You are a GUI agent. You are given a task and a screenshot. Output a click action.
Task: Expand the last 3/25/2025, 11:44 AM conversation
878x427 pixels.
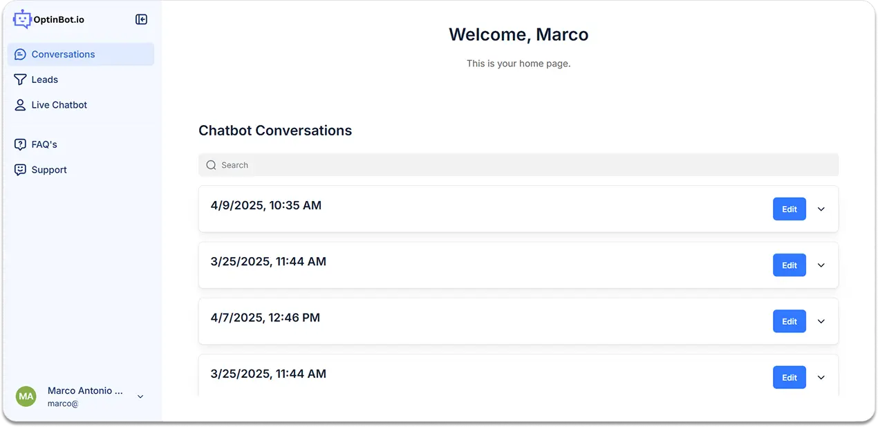point(821,377)
